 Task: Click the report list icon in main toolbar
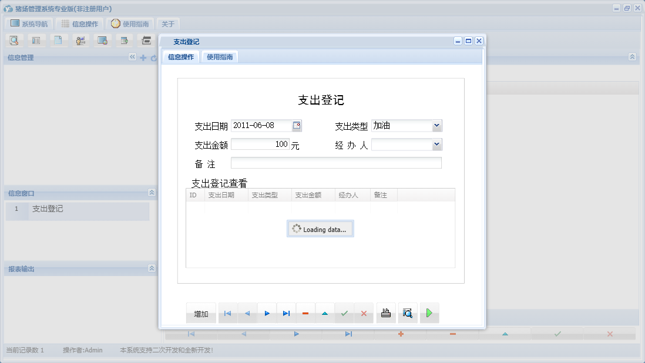pyautogui.click(x=36, y=40)
